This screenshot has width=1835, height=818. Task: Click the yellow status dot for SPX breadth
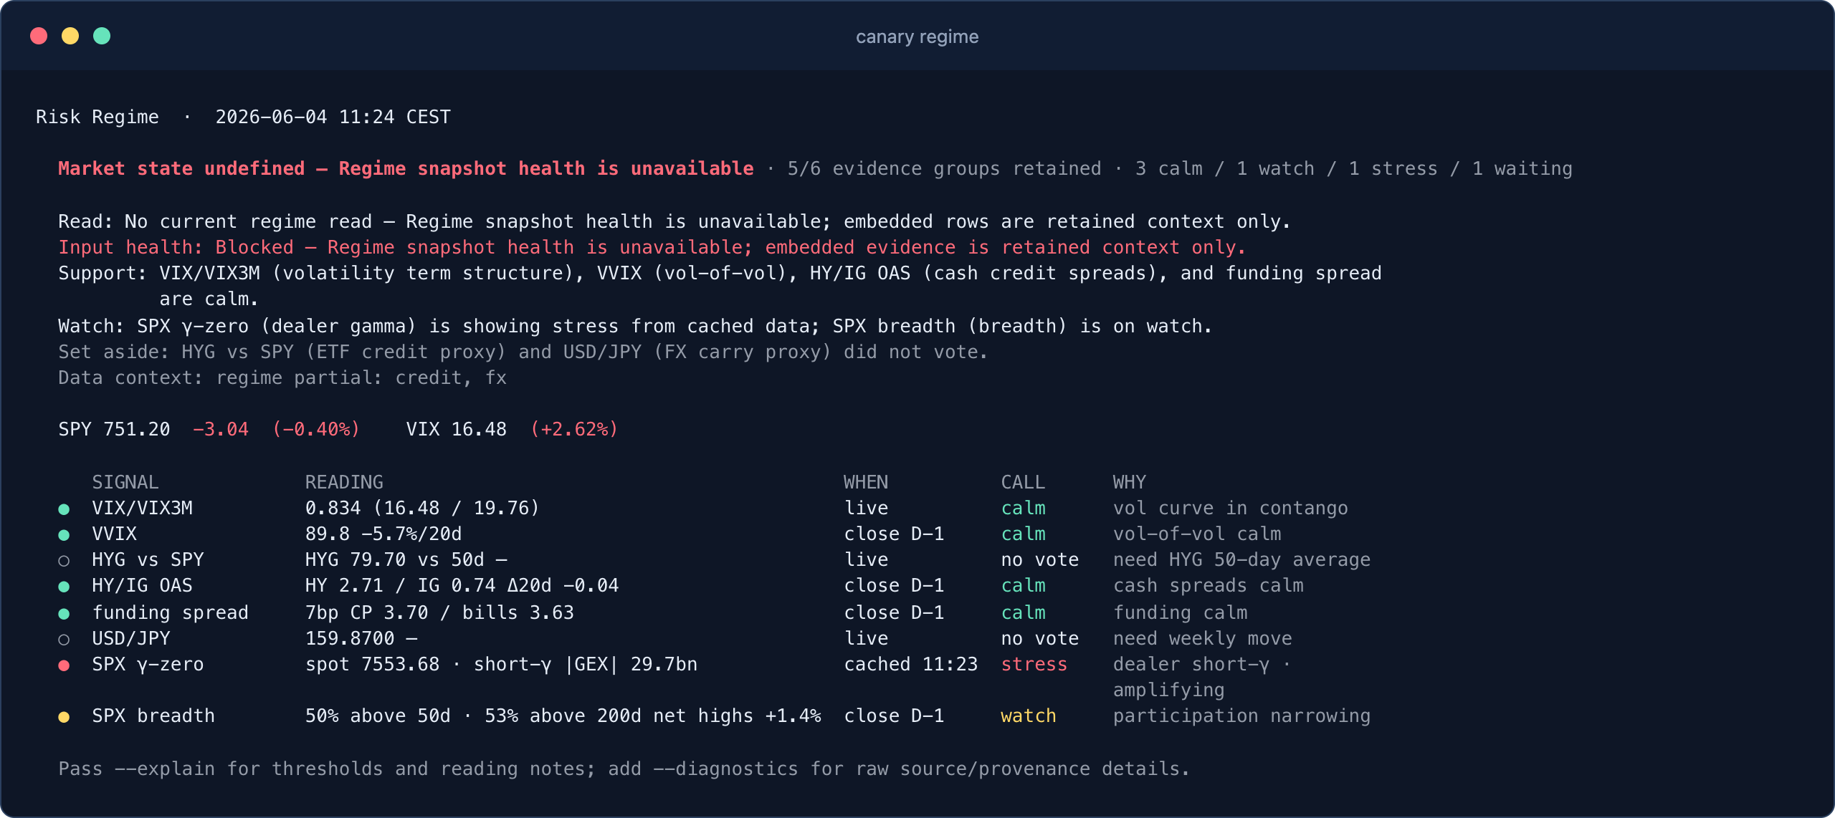pos(64,717)
